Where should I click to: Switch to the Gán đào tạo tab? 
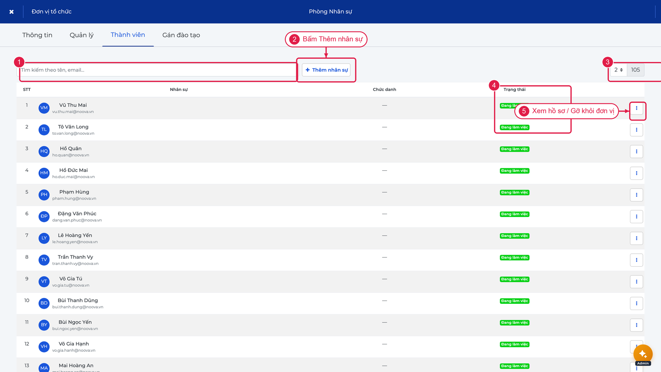(181, 35)
